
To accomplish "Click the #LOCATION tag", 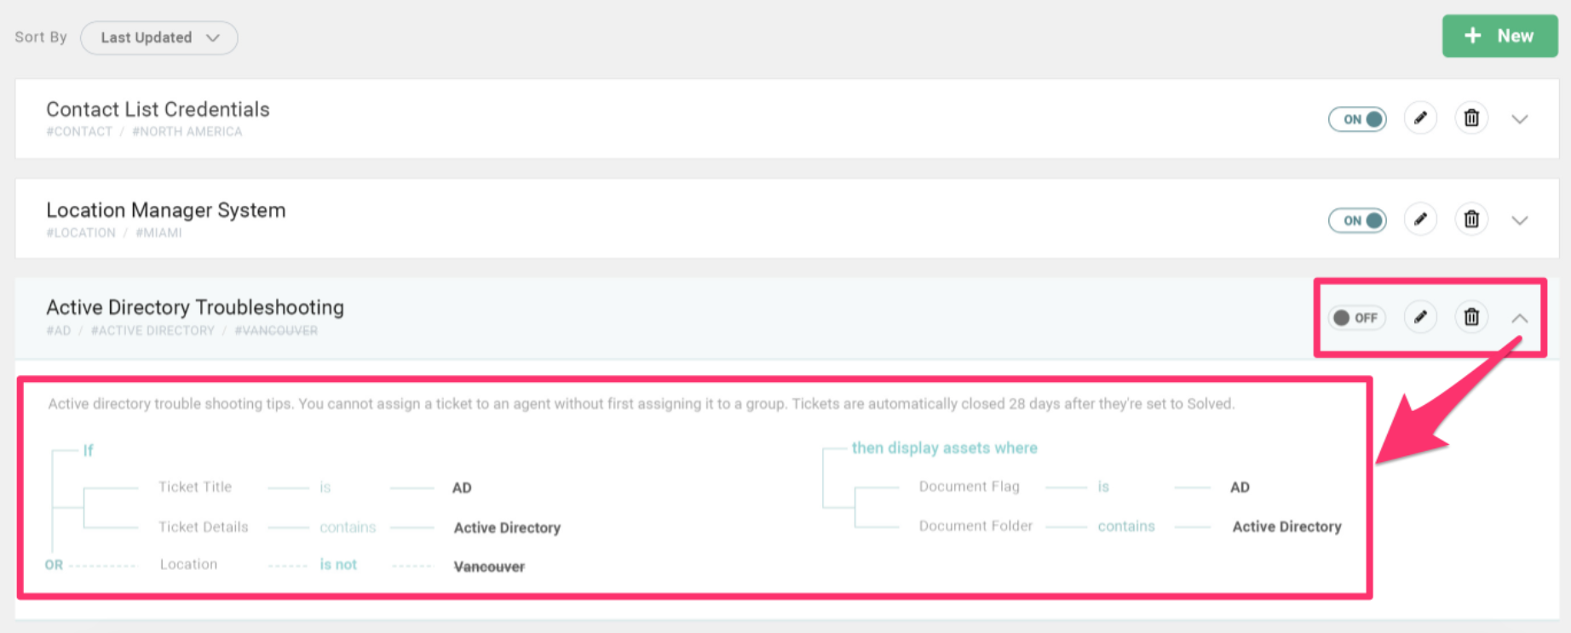I will point(81,233).
